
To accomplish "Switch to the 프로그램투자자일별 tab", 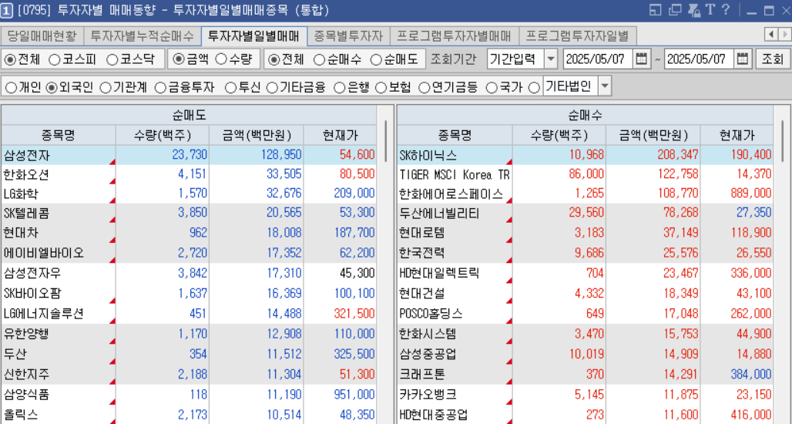I will tap(577, 36).
